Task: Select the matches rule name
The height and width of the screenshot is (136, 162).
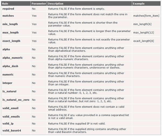Action: coord(8,16)
